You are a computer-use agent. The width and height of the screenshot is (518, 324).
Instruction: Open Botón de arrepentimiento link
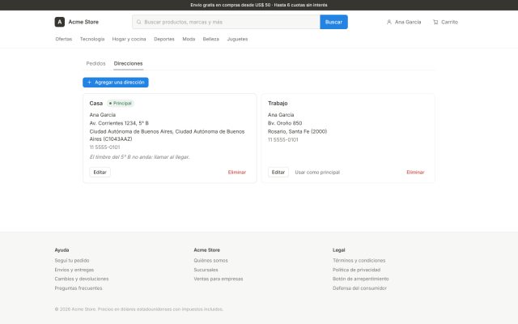click(360, 279)
